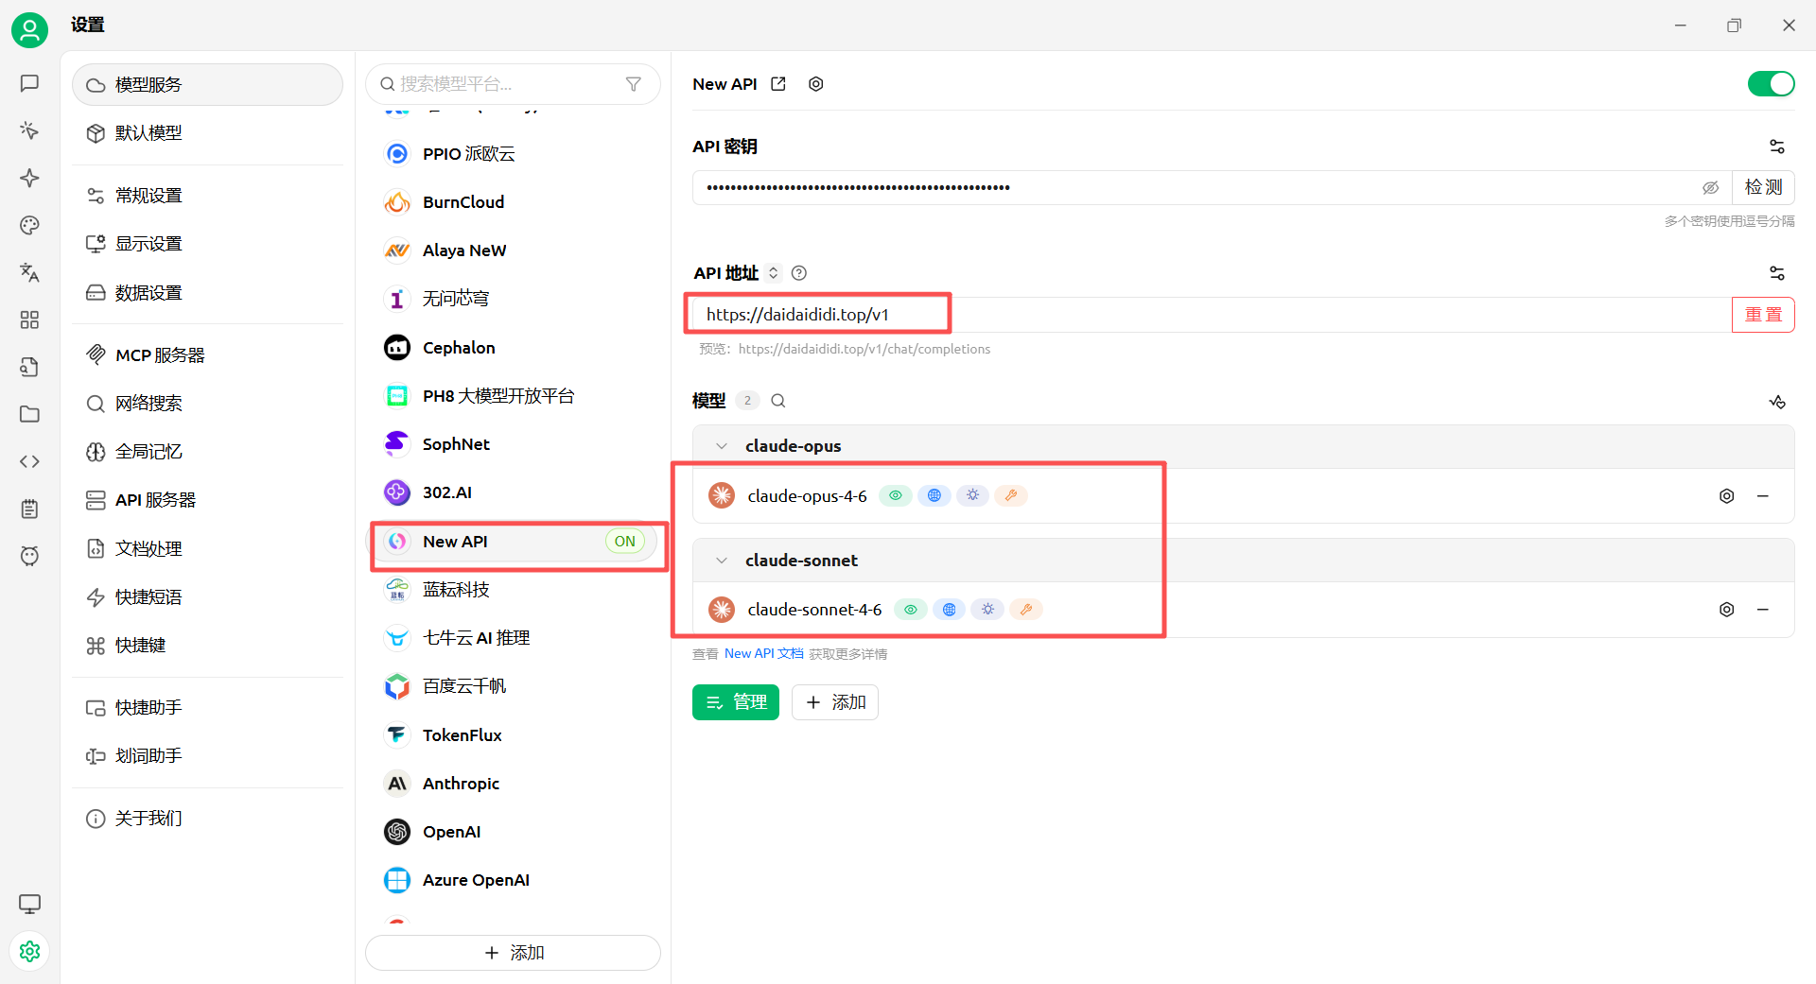Open 关于我们 page
This screenshot has height=984, width=1816.
pyautogui.click(x=207, y=819)
